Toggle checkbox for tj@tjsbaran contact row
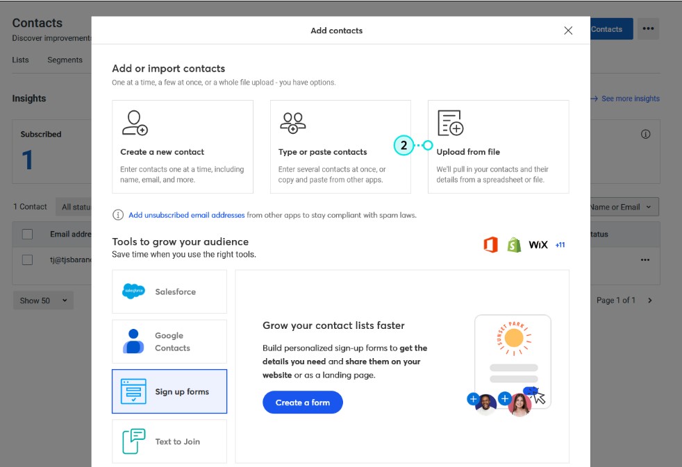682x467 pixels. (27, 260)
